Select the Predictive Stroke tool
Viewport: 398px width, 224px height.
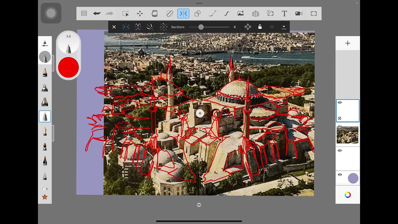click(x=212, y=13)
